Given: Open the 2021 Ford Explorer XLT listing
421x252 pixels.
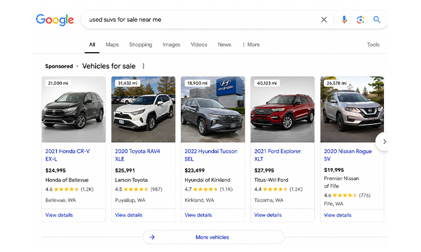Looking at the screenshot, I should click(x=278, y=155).
